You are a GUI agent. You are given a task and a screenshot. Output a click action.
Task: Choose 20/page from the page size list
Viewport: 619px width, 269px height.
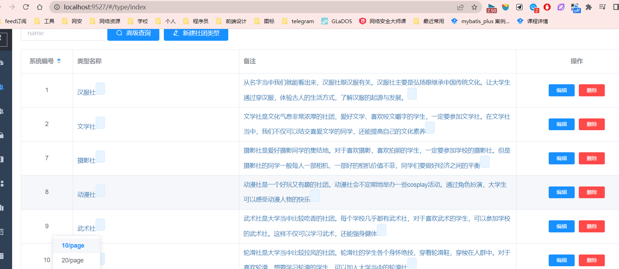coord(73,260)
